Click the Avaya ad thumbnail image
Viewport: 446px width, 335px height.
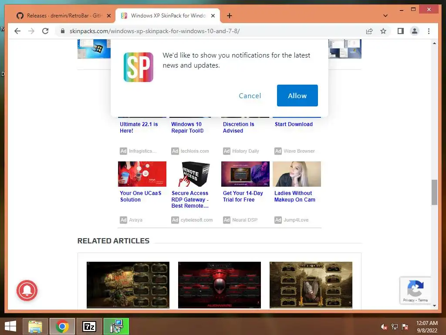click(142, 174)
